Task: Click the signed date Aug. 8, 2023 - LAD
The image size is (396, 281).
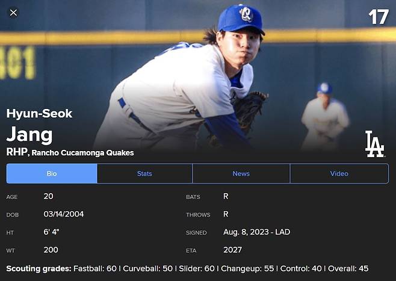Action: click(x=256, y=232)
